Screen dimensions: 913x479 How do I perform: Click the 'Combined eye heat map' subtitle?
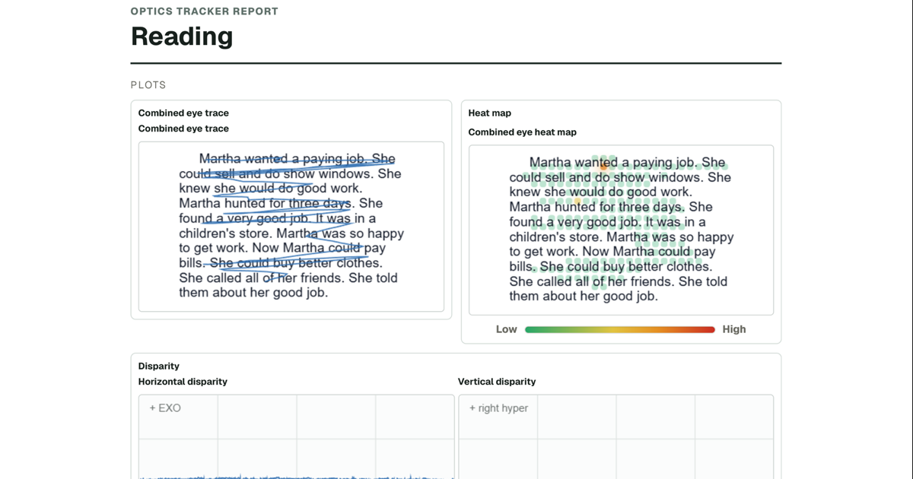coord(523,132)
